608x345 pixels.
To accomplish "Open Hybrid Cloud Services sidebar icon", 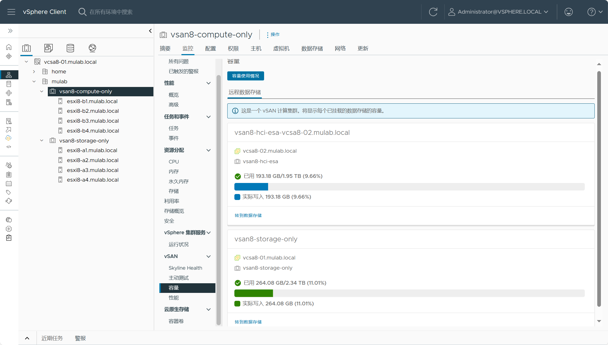I will click(x=9, y=138).
